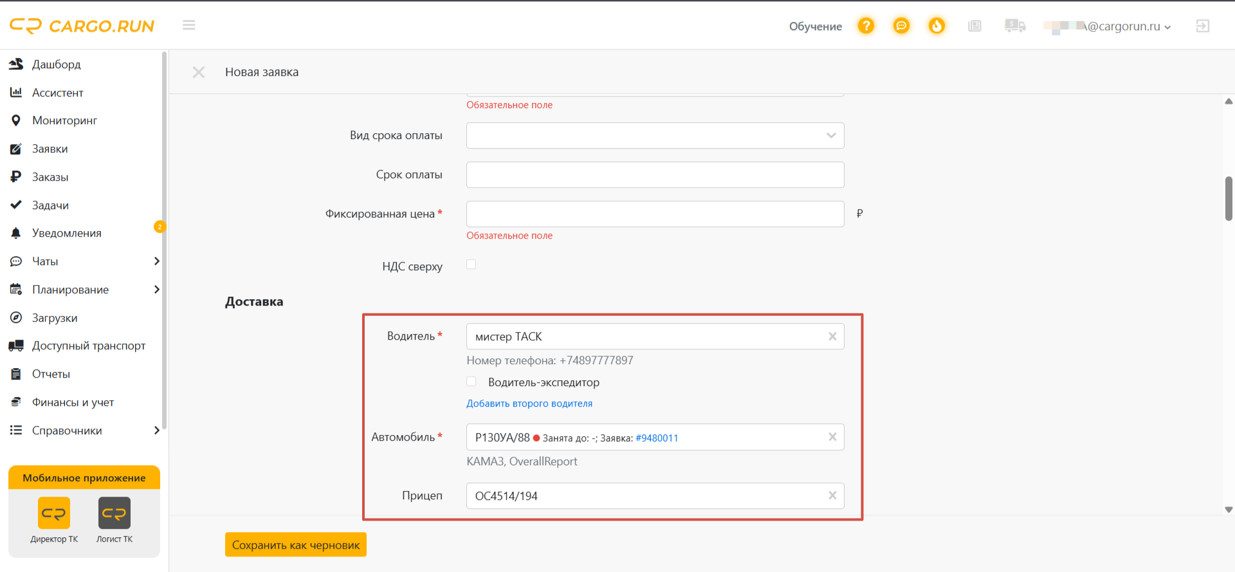Click Добавить второго водителя link

point(529,403)
